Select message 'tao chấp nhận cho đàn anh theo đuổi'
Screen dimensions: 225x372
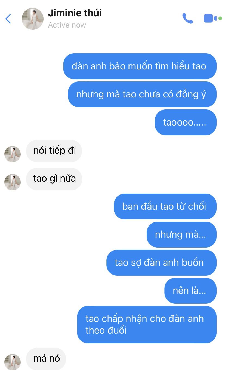[147, 324]
